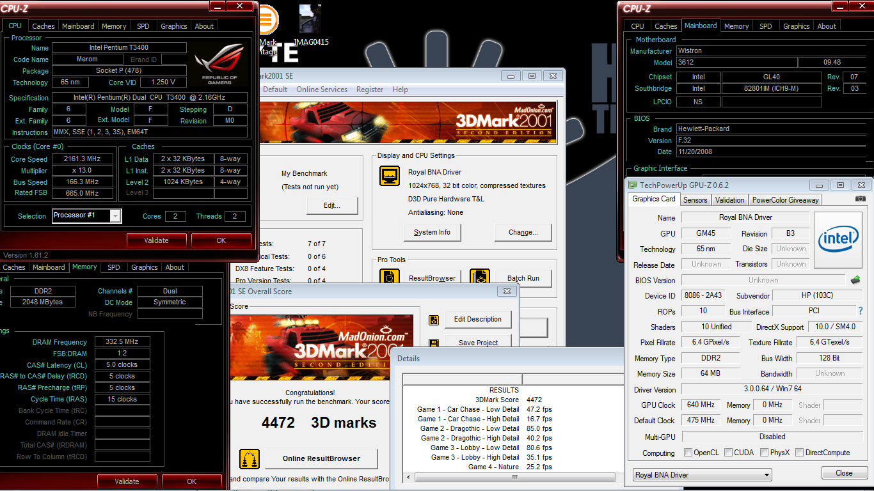Click the 3DMark Score 4472 row in Details
This screenshot has width=874, height=491.
click(512, 400)
